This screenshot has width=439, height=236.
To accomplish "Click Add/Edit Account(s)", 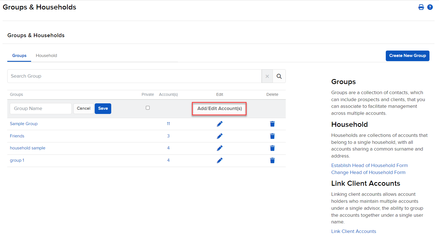I will (x=219, y=108).
